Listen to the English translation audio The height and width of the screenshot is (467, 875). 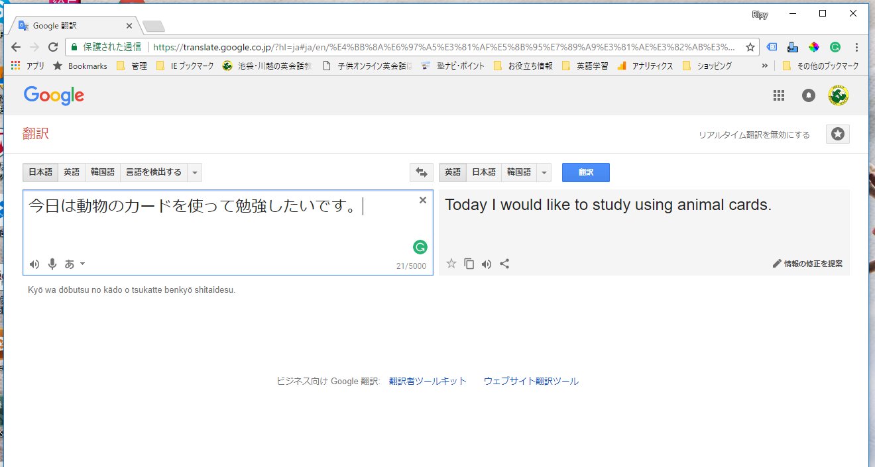[x=487, y=264]
